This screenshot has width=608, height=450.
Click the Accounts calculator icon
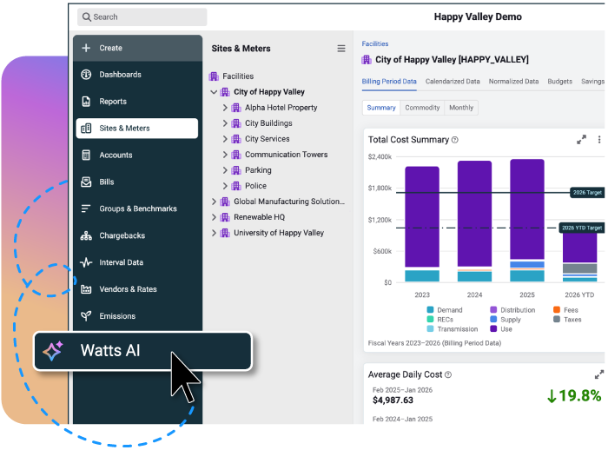[86, 155]
